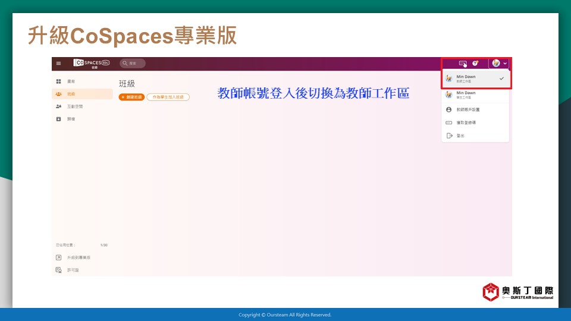Click the enter-code icon in the header
The height and width of the screenshot is (321, 571).
click(x=463, y=64)
